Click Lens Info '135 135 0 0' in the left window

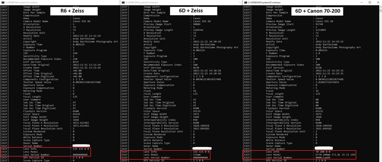[x=80, y=149]
